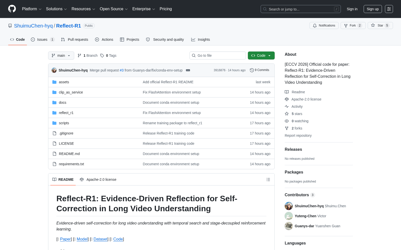The image size is (401, 250).
Task: Open the global navigation menu icon at top right
Action: tap(389, 9)
